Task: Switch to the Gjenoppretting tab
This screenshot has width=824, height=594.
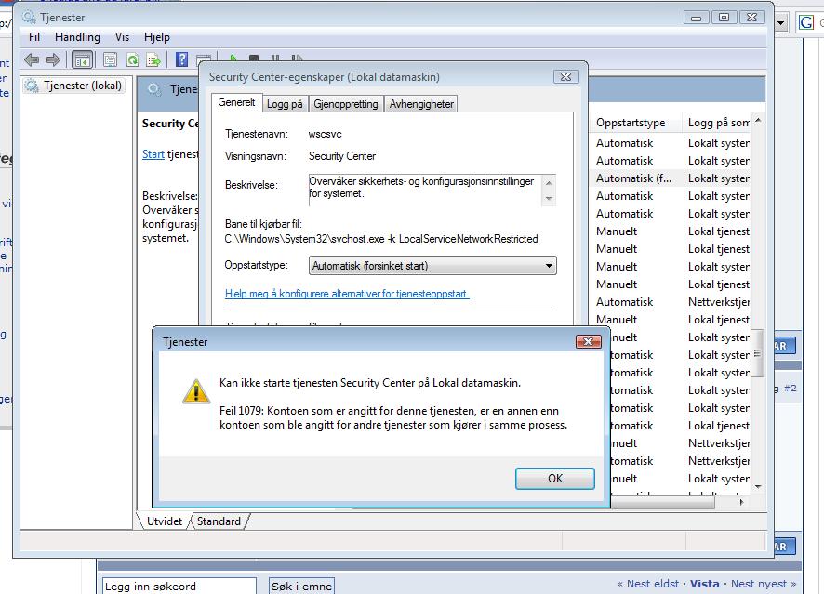Action: 346,104
